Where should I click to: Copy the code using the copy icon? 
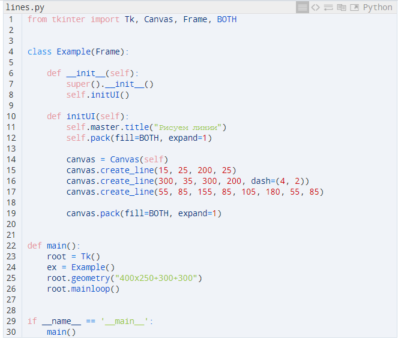click(342, 7)
